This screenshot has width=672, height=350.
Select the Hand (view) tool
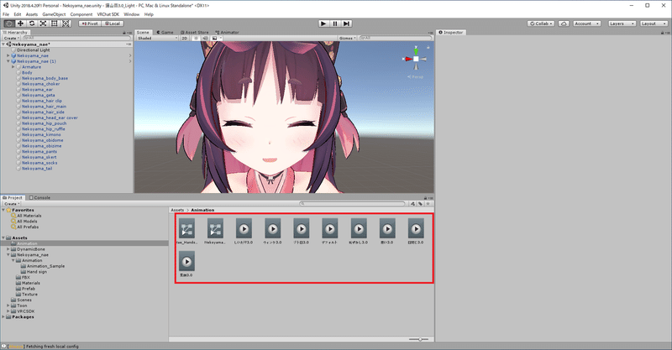tap(9, 24)
